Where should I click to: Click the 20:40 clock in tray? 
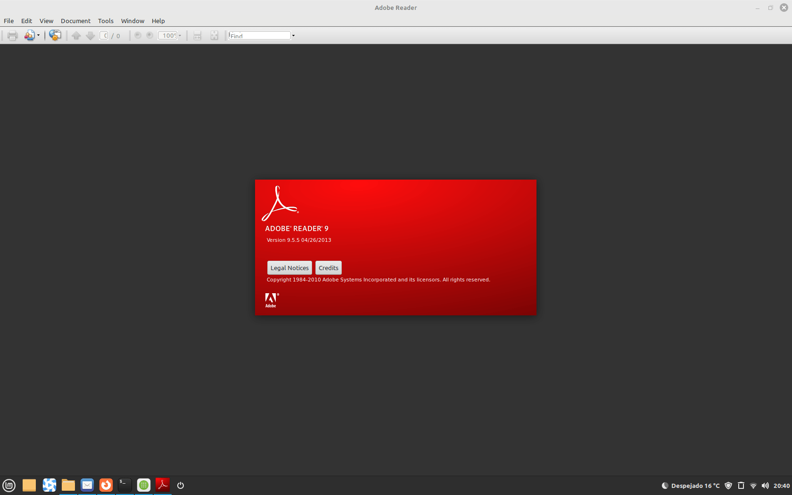782,486
